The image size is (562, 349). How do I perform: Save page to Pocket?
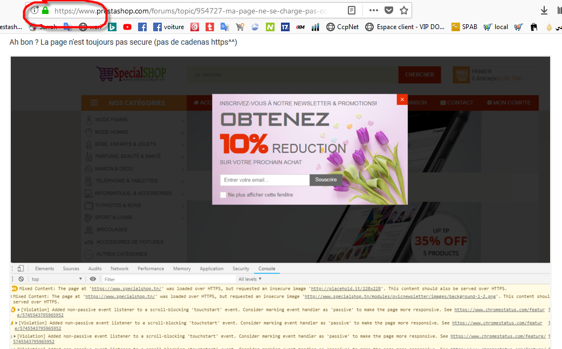(389, 10)
